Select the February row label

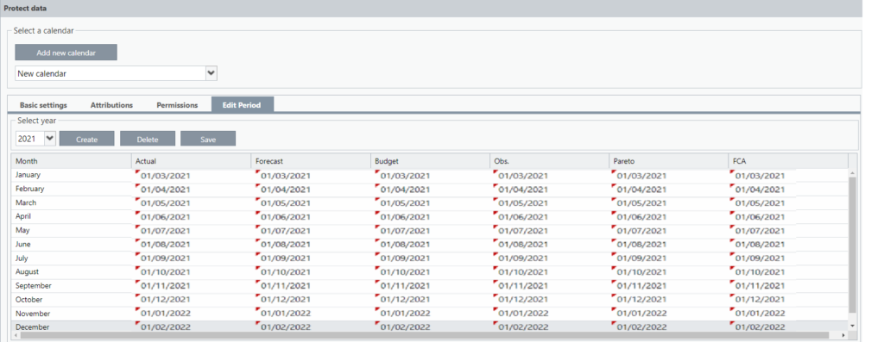(30, 189)
